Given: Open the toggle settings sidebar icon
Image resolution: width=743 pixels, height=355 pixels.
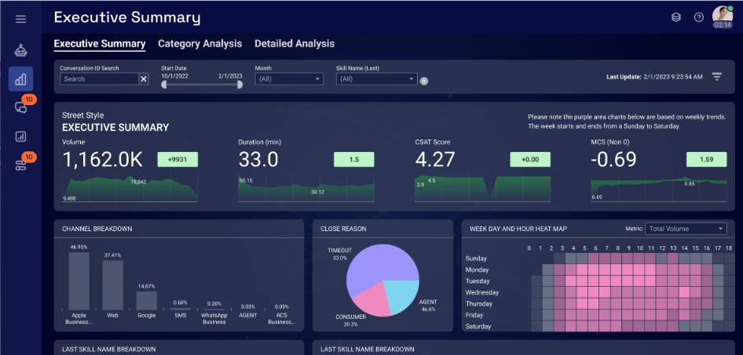Looking at the screenshot, I should tap(20, 165).
